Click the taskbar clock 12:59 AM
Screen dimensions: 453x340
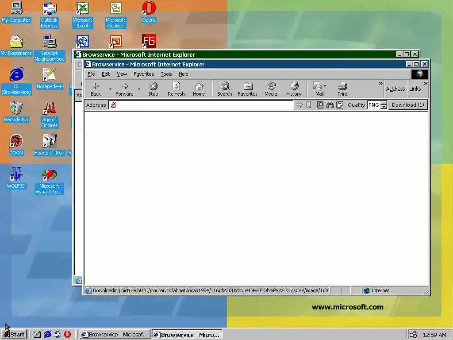434,335
